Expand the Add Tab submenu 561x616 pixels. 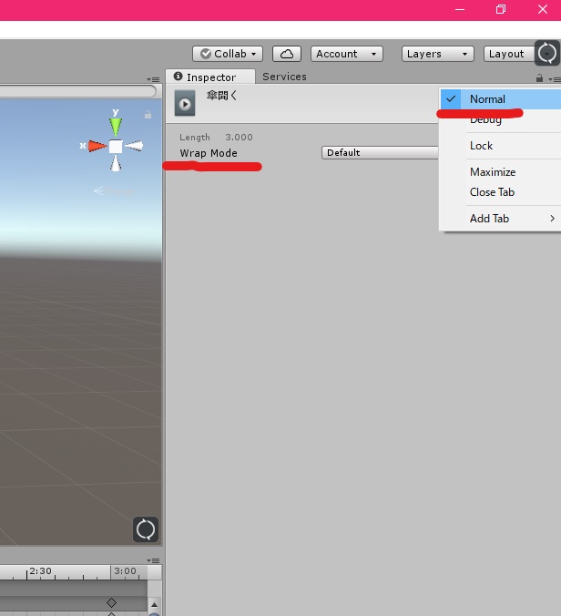pyautogui.click(x=500, y=219)
